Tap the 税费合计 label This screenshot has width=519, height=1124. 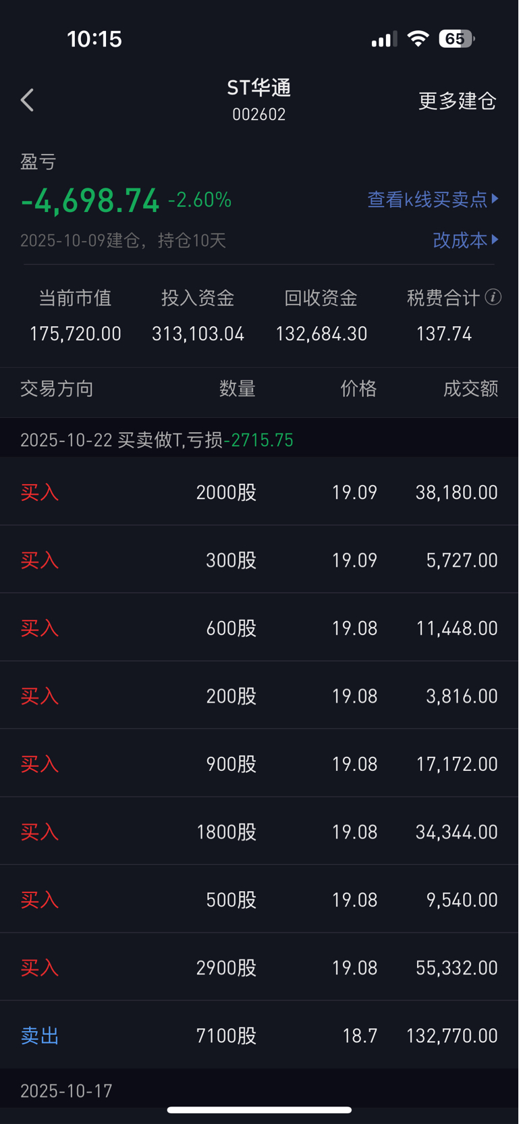(x=443, y=298)
